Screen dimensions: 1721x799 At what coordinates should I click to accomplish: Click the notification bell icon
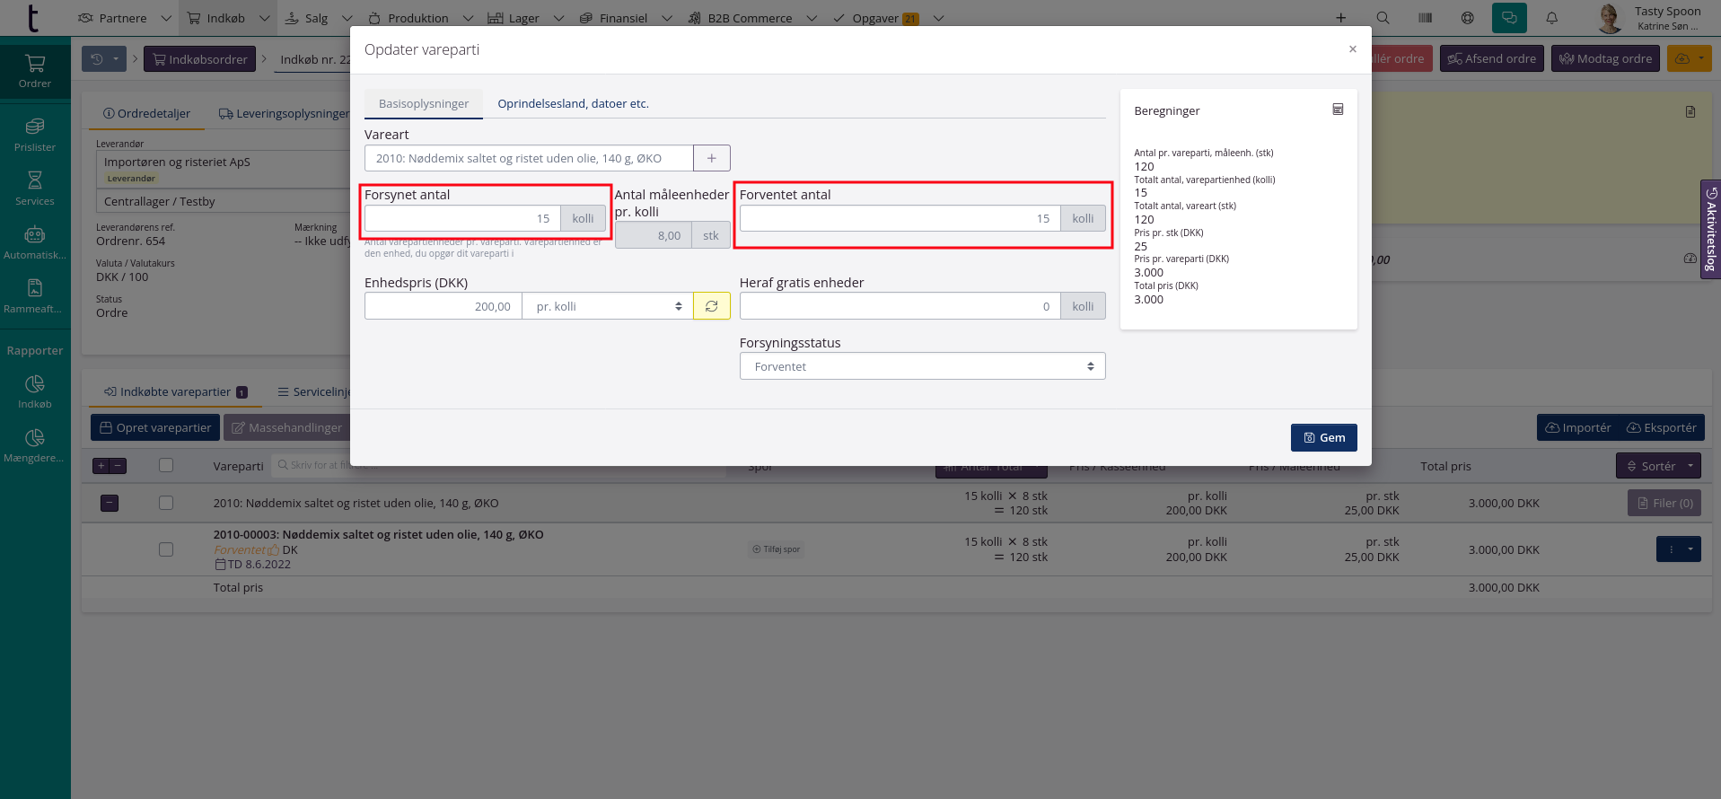coord(1551,18)
